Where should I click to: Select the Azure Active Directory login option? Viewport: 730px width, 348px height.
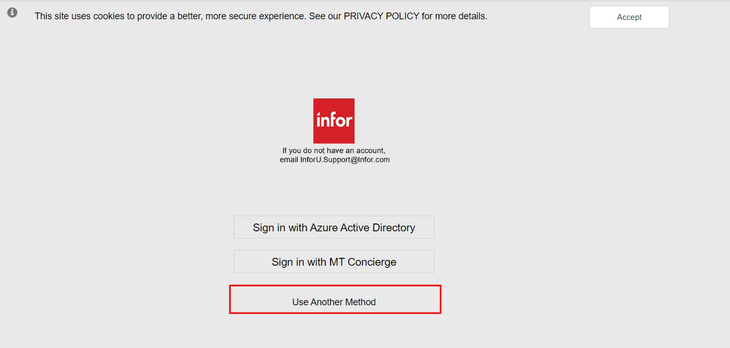pyautogui.click(x=334, y=227)
